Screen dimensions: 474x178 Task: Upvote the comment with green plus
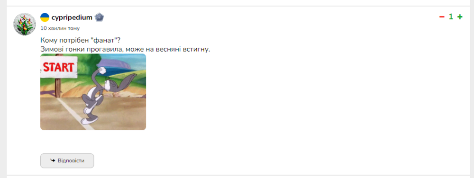click(x=460, y=17)
